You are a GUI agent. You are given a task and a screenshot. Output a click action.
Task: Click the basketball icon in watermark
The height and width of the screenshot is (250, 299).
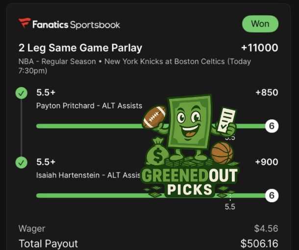pos(223,152)
